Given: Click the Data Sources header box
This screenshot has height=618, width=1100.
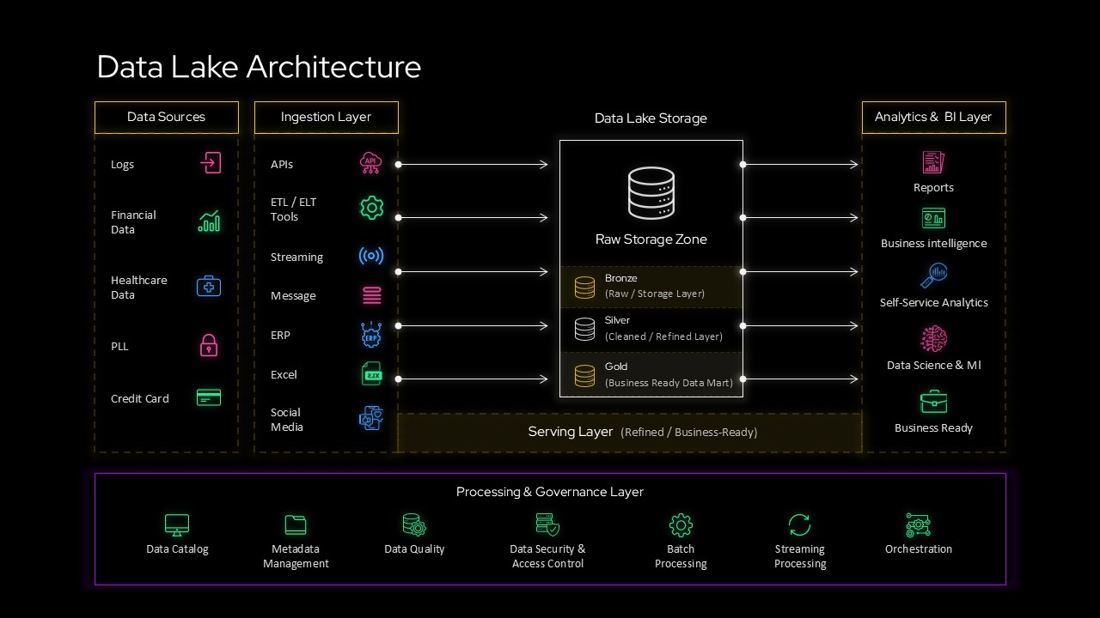Looking at the screenshot, I should [x=166, y=117].
